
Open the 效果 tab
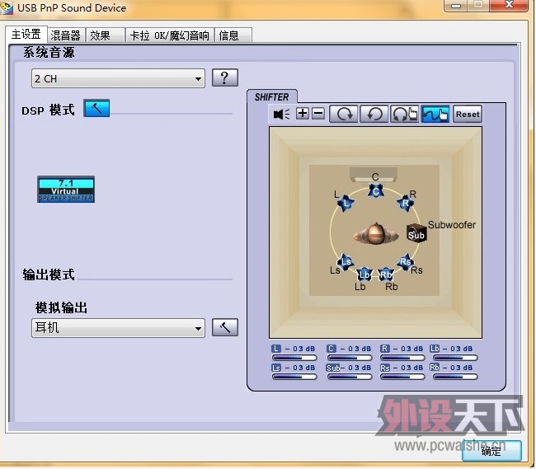(100, 35)
